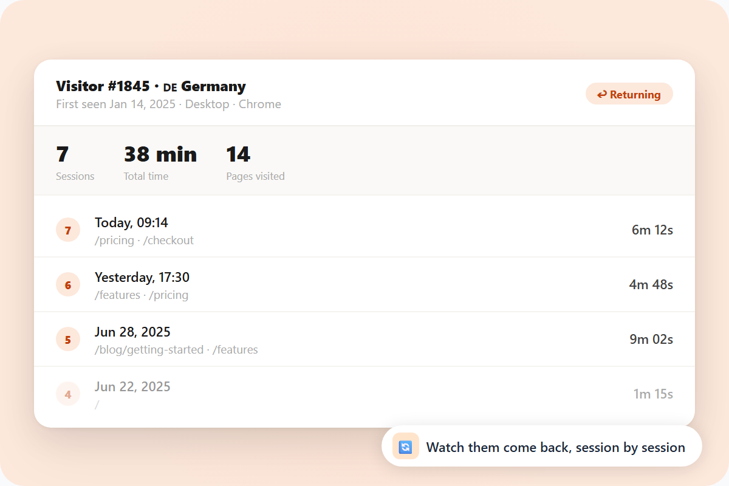Image resolution: width=729 pixels, height=486 pixels.
Task: Click the 9m 02s duration
Action: click(x=651, y=339)
